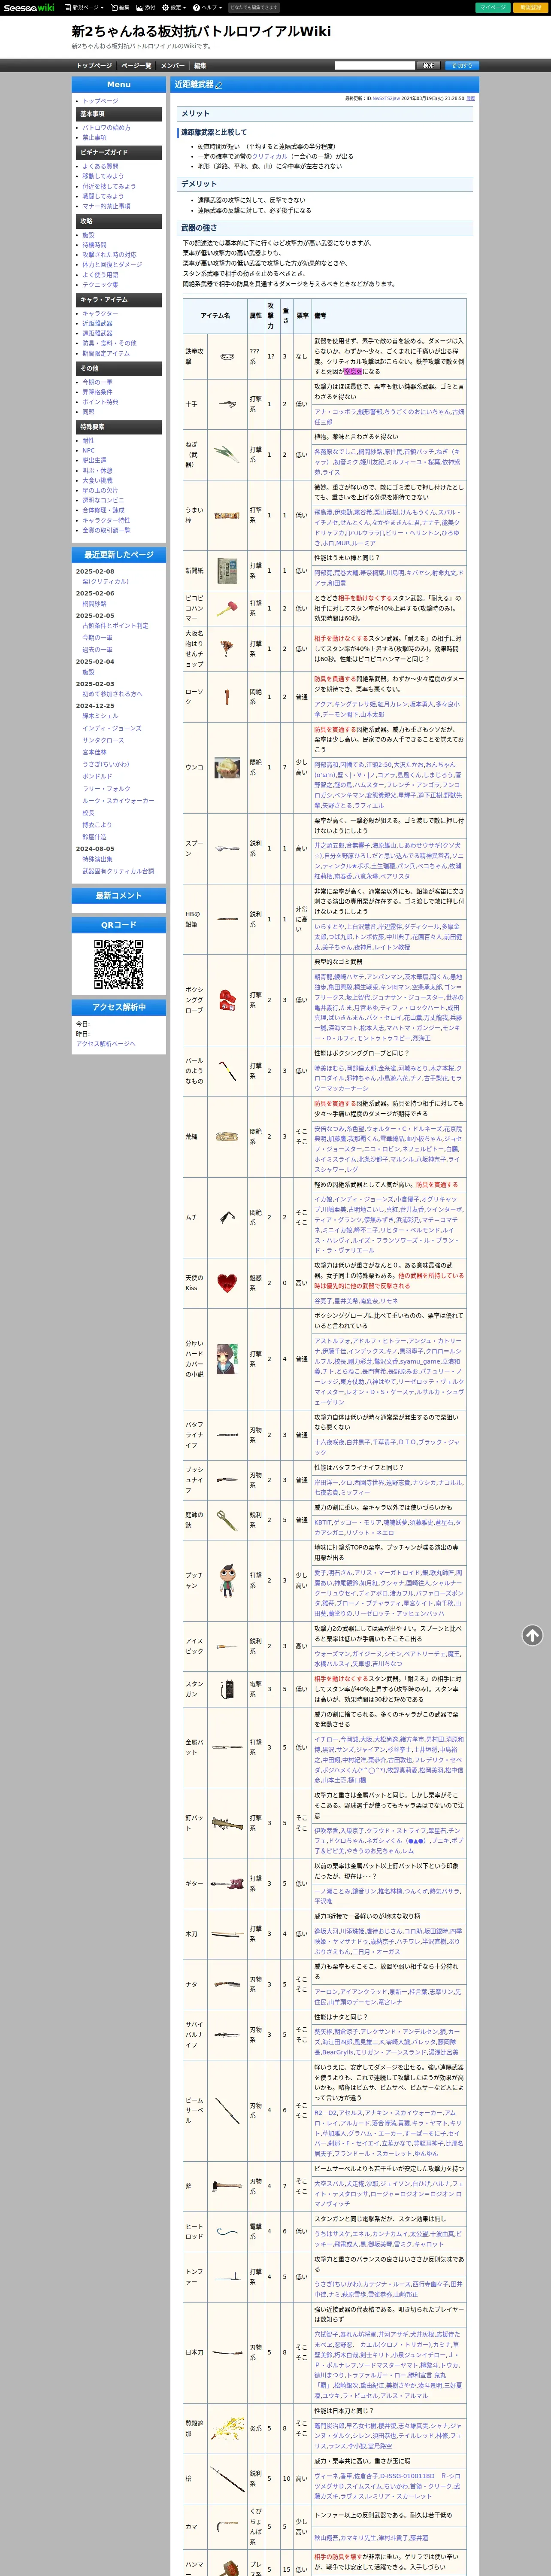Open 遠距離武器 link in the sidebar menu

97,333
